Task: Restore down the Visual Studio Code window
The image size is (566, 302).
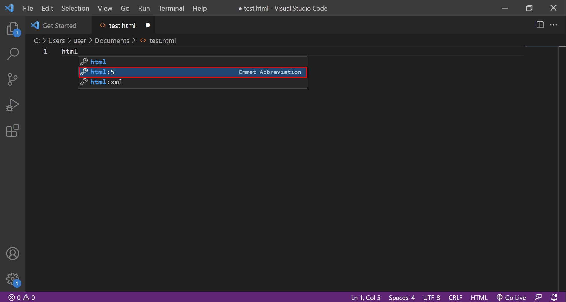Action: click(x=529, y=8)
